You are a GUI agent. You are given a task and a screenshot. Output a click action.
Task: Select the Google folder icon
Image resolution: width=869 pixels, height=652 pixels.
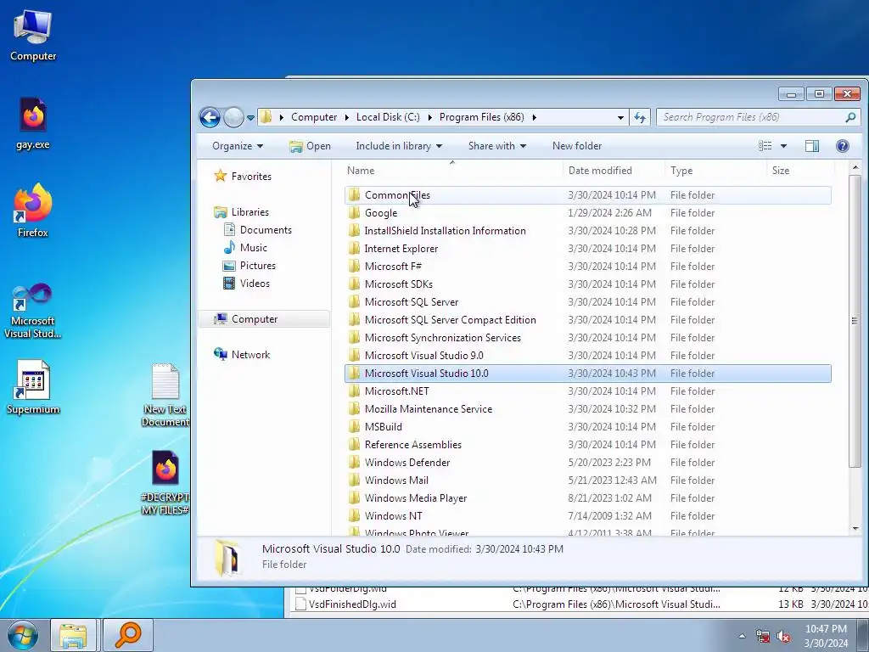354,213
